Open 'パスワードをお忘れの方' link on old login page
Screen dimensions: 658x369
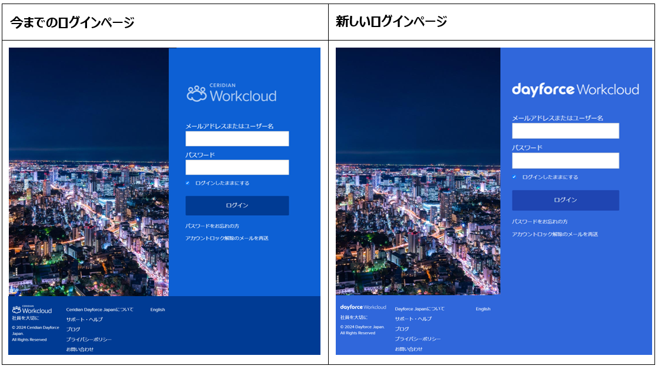(x=212, y=226)
